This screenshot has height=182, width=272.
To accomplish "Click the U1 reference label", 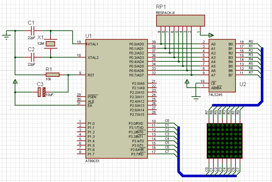I will [89, 36].
